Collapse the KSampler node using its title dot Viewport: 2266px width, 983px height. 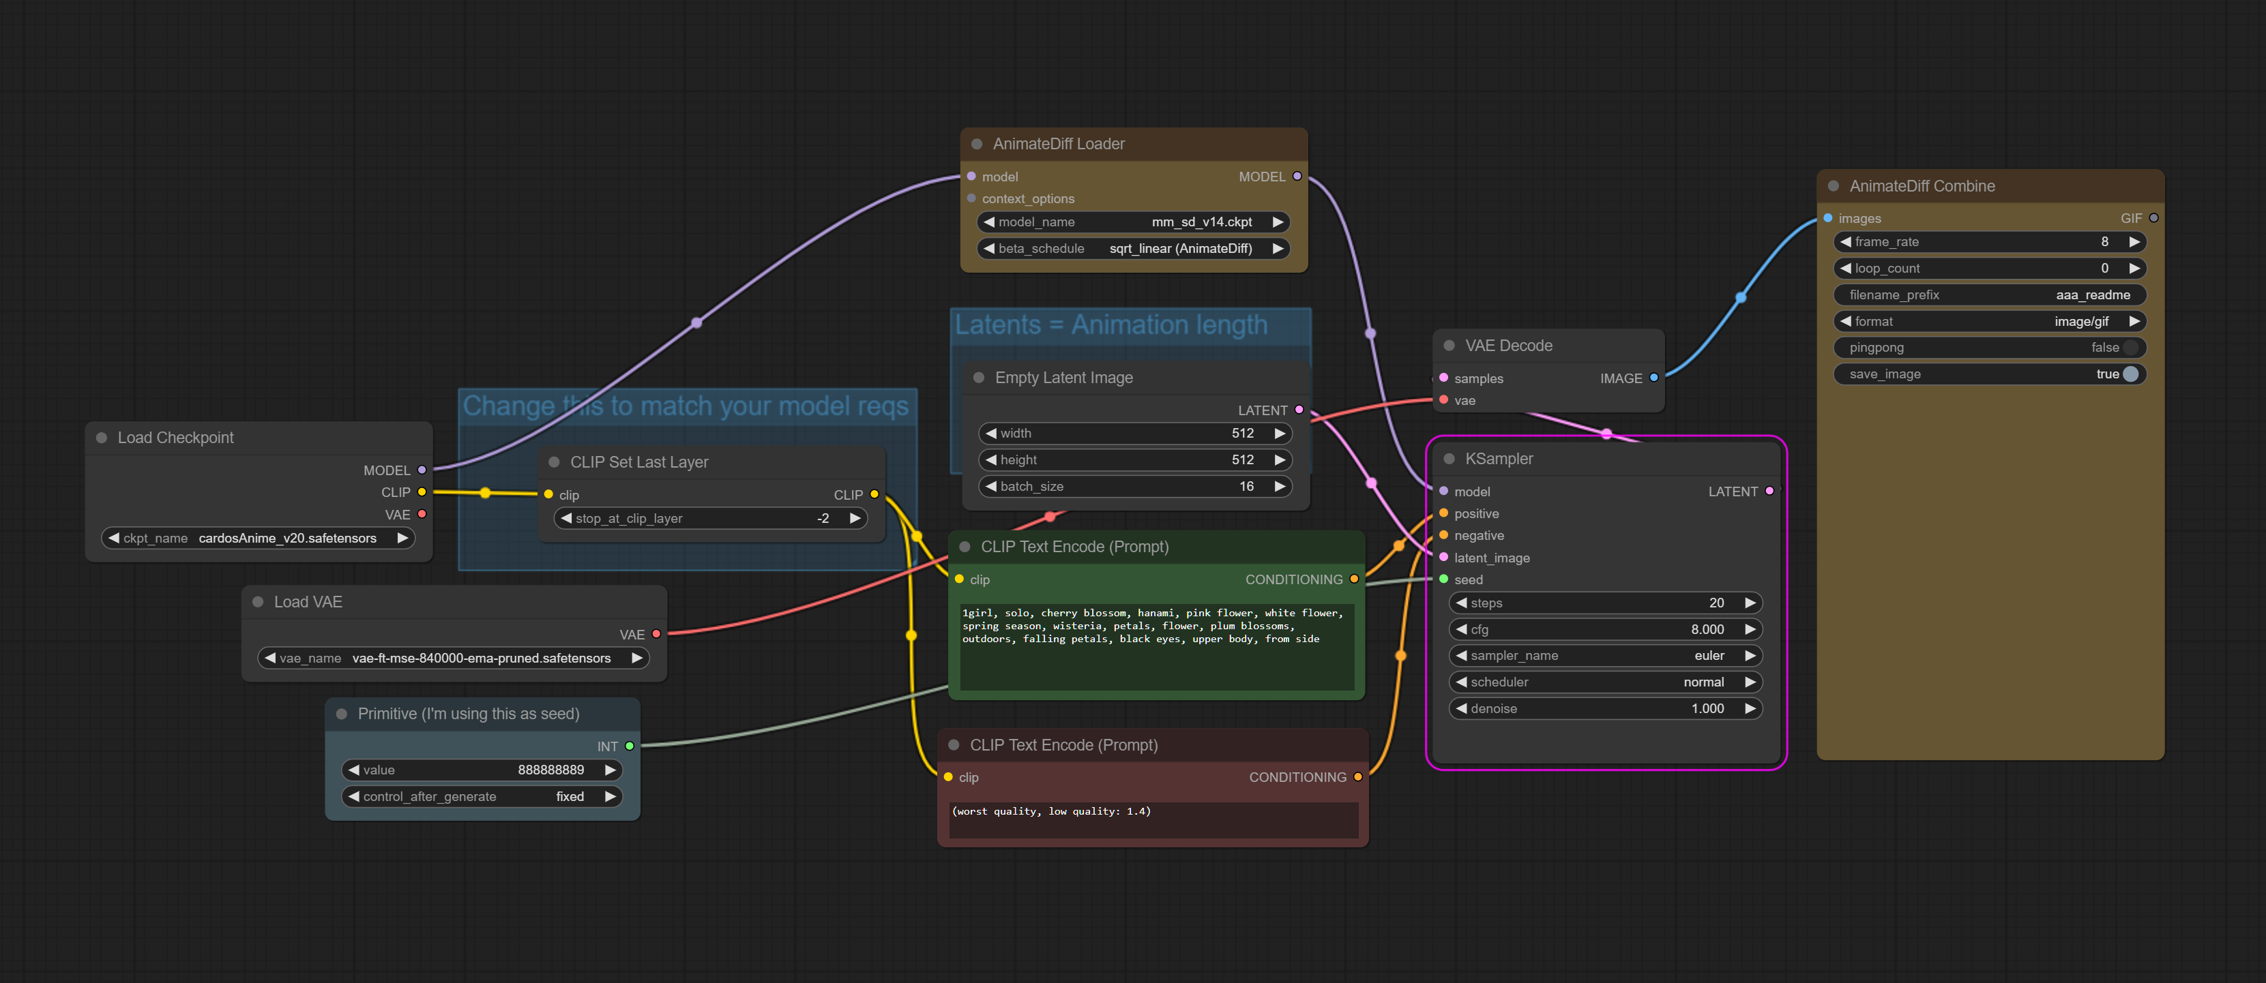click(x=1449, y=459)
